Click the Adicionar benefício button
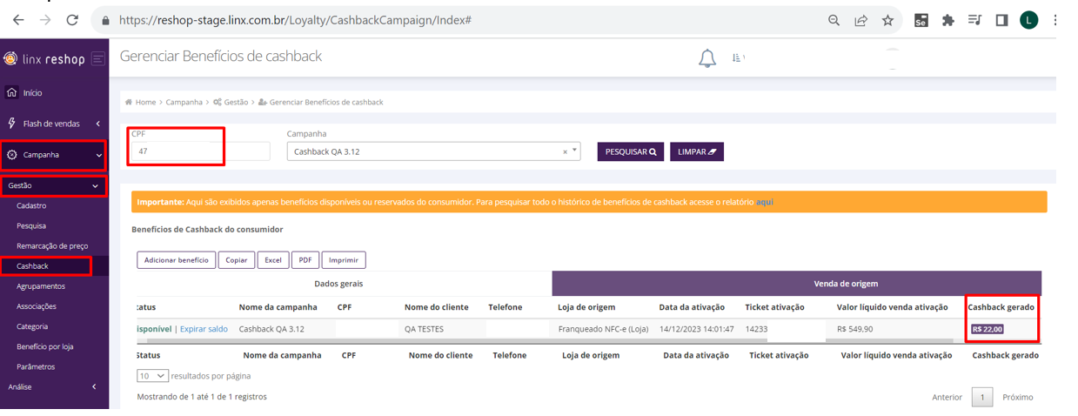Viewport: 1078px width, 416px height. (176, 260)
